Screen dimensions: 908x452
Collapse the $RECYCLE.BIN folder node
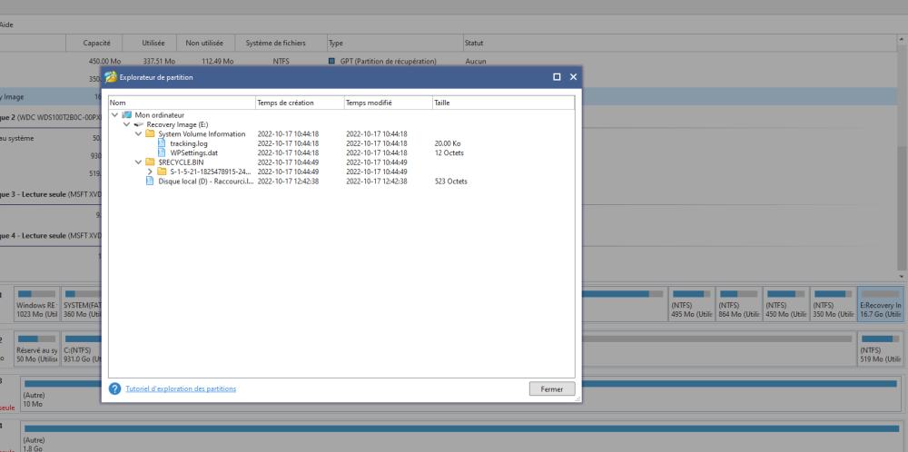click(x=138, y=162)
